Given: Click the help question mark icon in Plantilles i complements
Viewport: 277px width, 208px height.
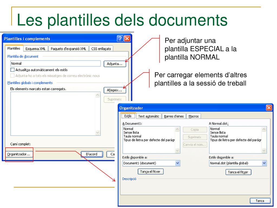Looking at the screenshot, I should pyautogui.click(x=120, y=38).
